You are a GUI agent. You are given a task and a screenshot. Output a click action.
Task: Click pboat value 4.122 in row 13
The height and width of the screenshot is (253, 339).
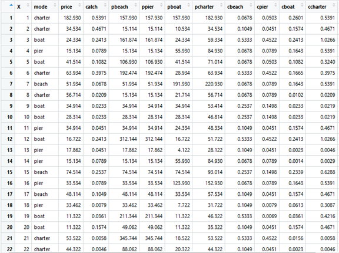[184, 150]
